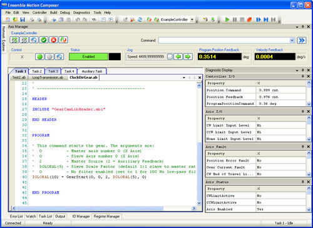This screenshot has height=228, width=313.
Task: Switch to Task 2 tab
Action: (x=37, y=71)
